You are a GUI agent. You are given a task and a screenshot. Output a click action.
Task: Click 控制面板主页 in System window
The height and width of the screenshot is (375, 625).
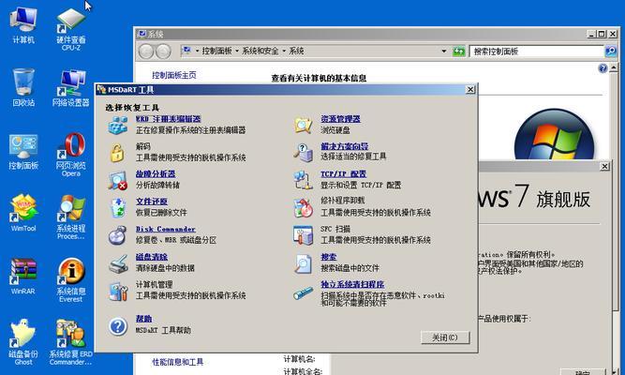tap(174, 75)
